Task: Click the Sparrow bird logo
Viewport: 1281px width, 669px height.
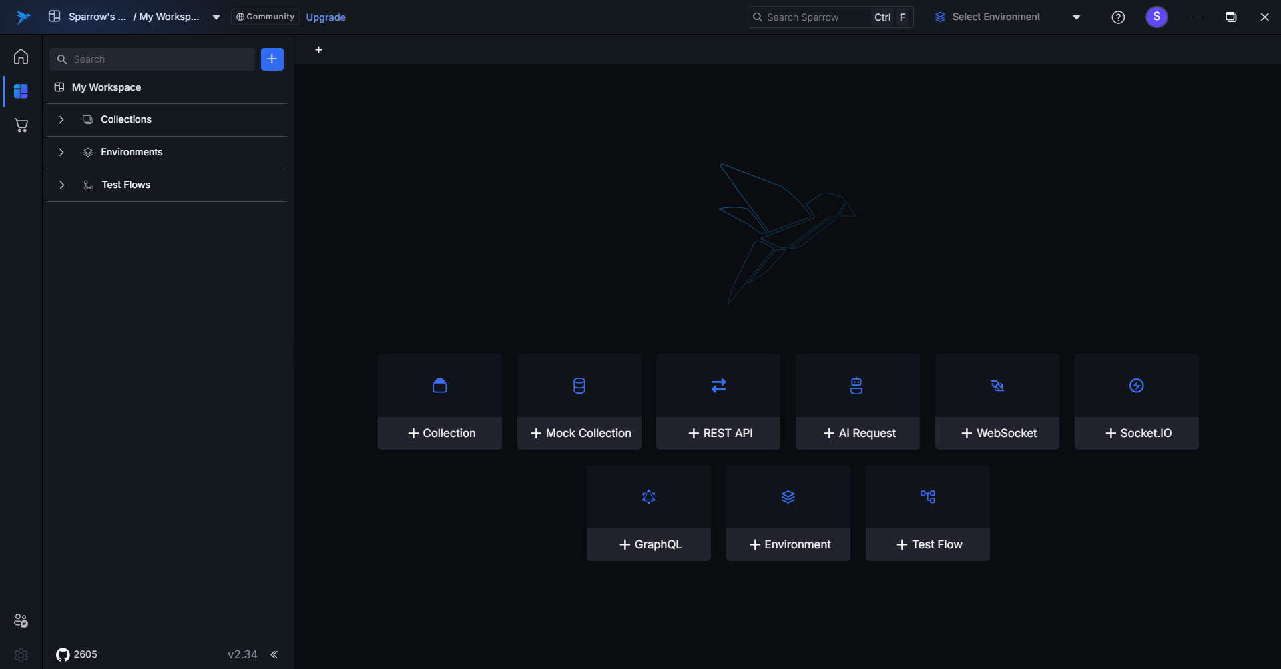Action: coord(22,17)
